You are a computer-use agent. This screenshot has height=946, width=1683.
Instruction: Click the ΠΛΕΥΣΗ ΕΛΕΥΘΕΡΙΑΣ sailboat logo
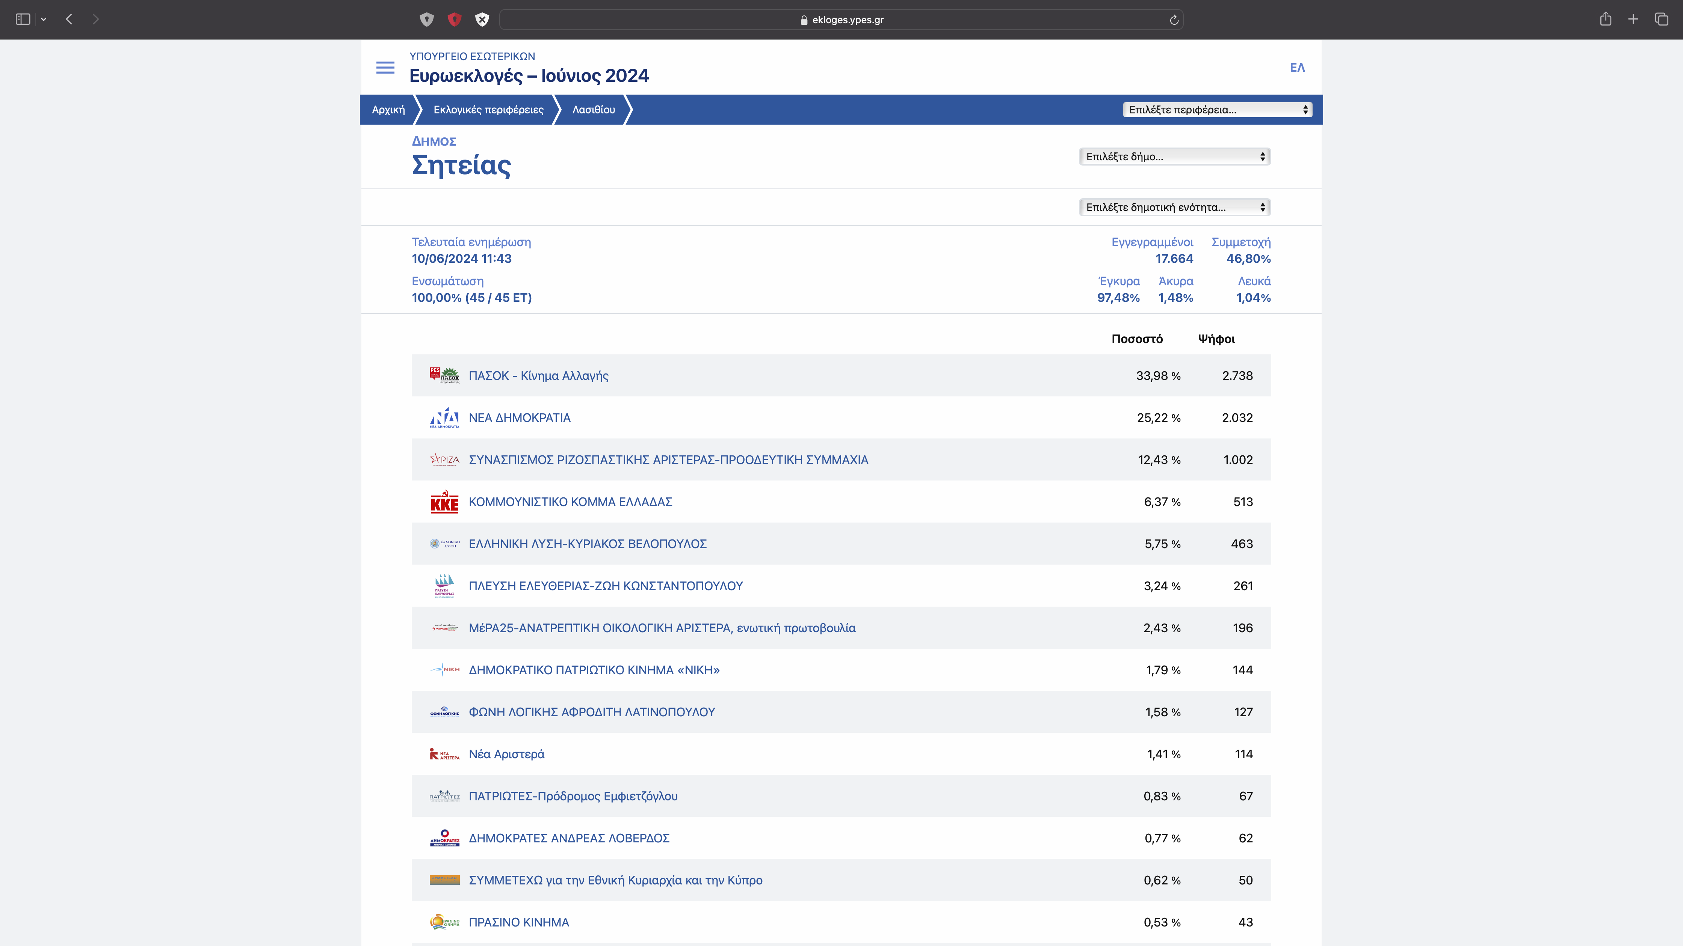tap(444, 586)
